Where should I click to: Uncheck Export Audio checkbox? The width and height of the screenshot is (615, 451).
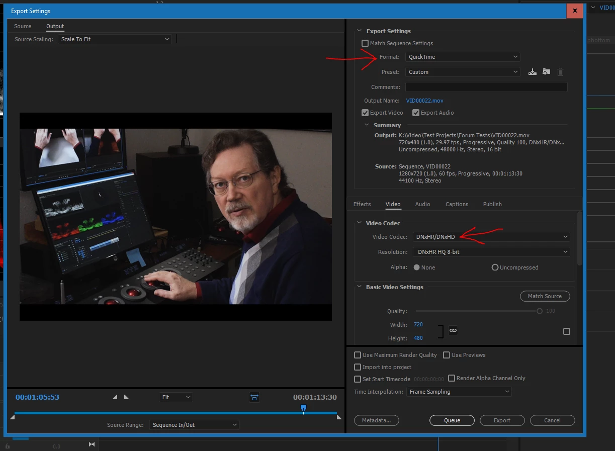pos(416,113)
